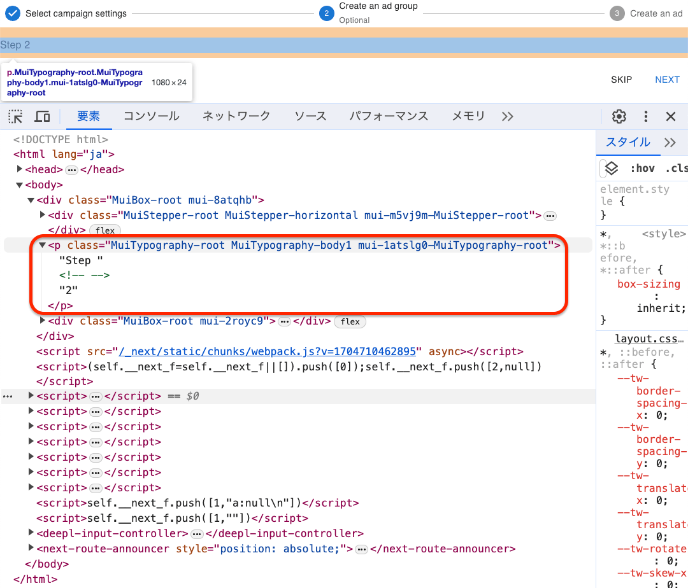688x588 pixels.
Task: Click the SKIP button
Action: point(621,80)
